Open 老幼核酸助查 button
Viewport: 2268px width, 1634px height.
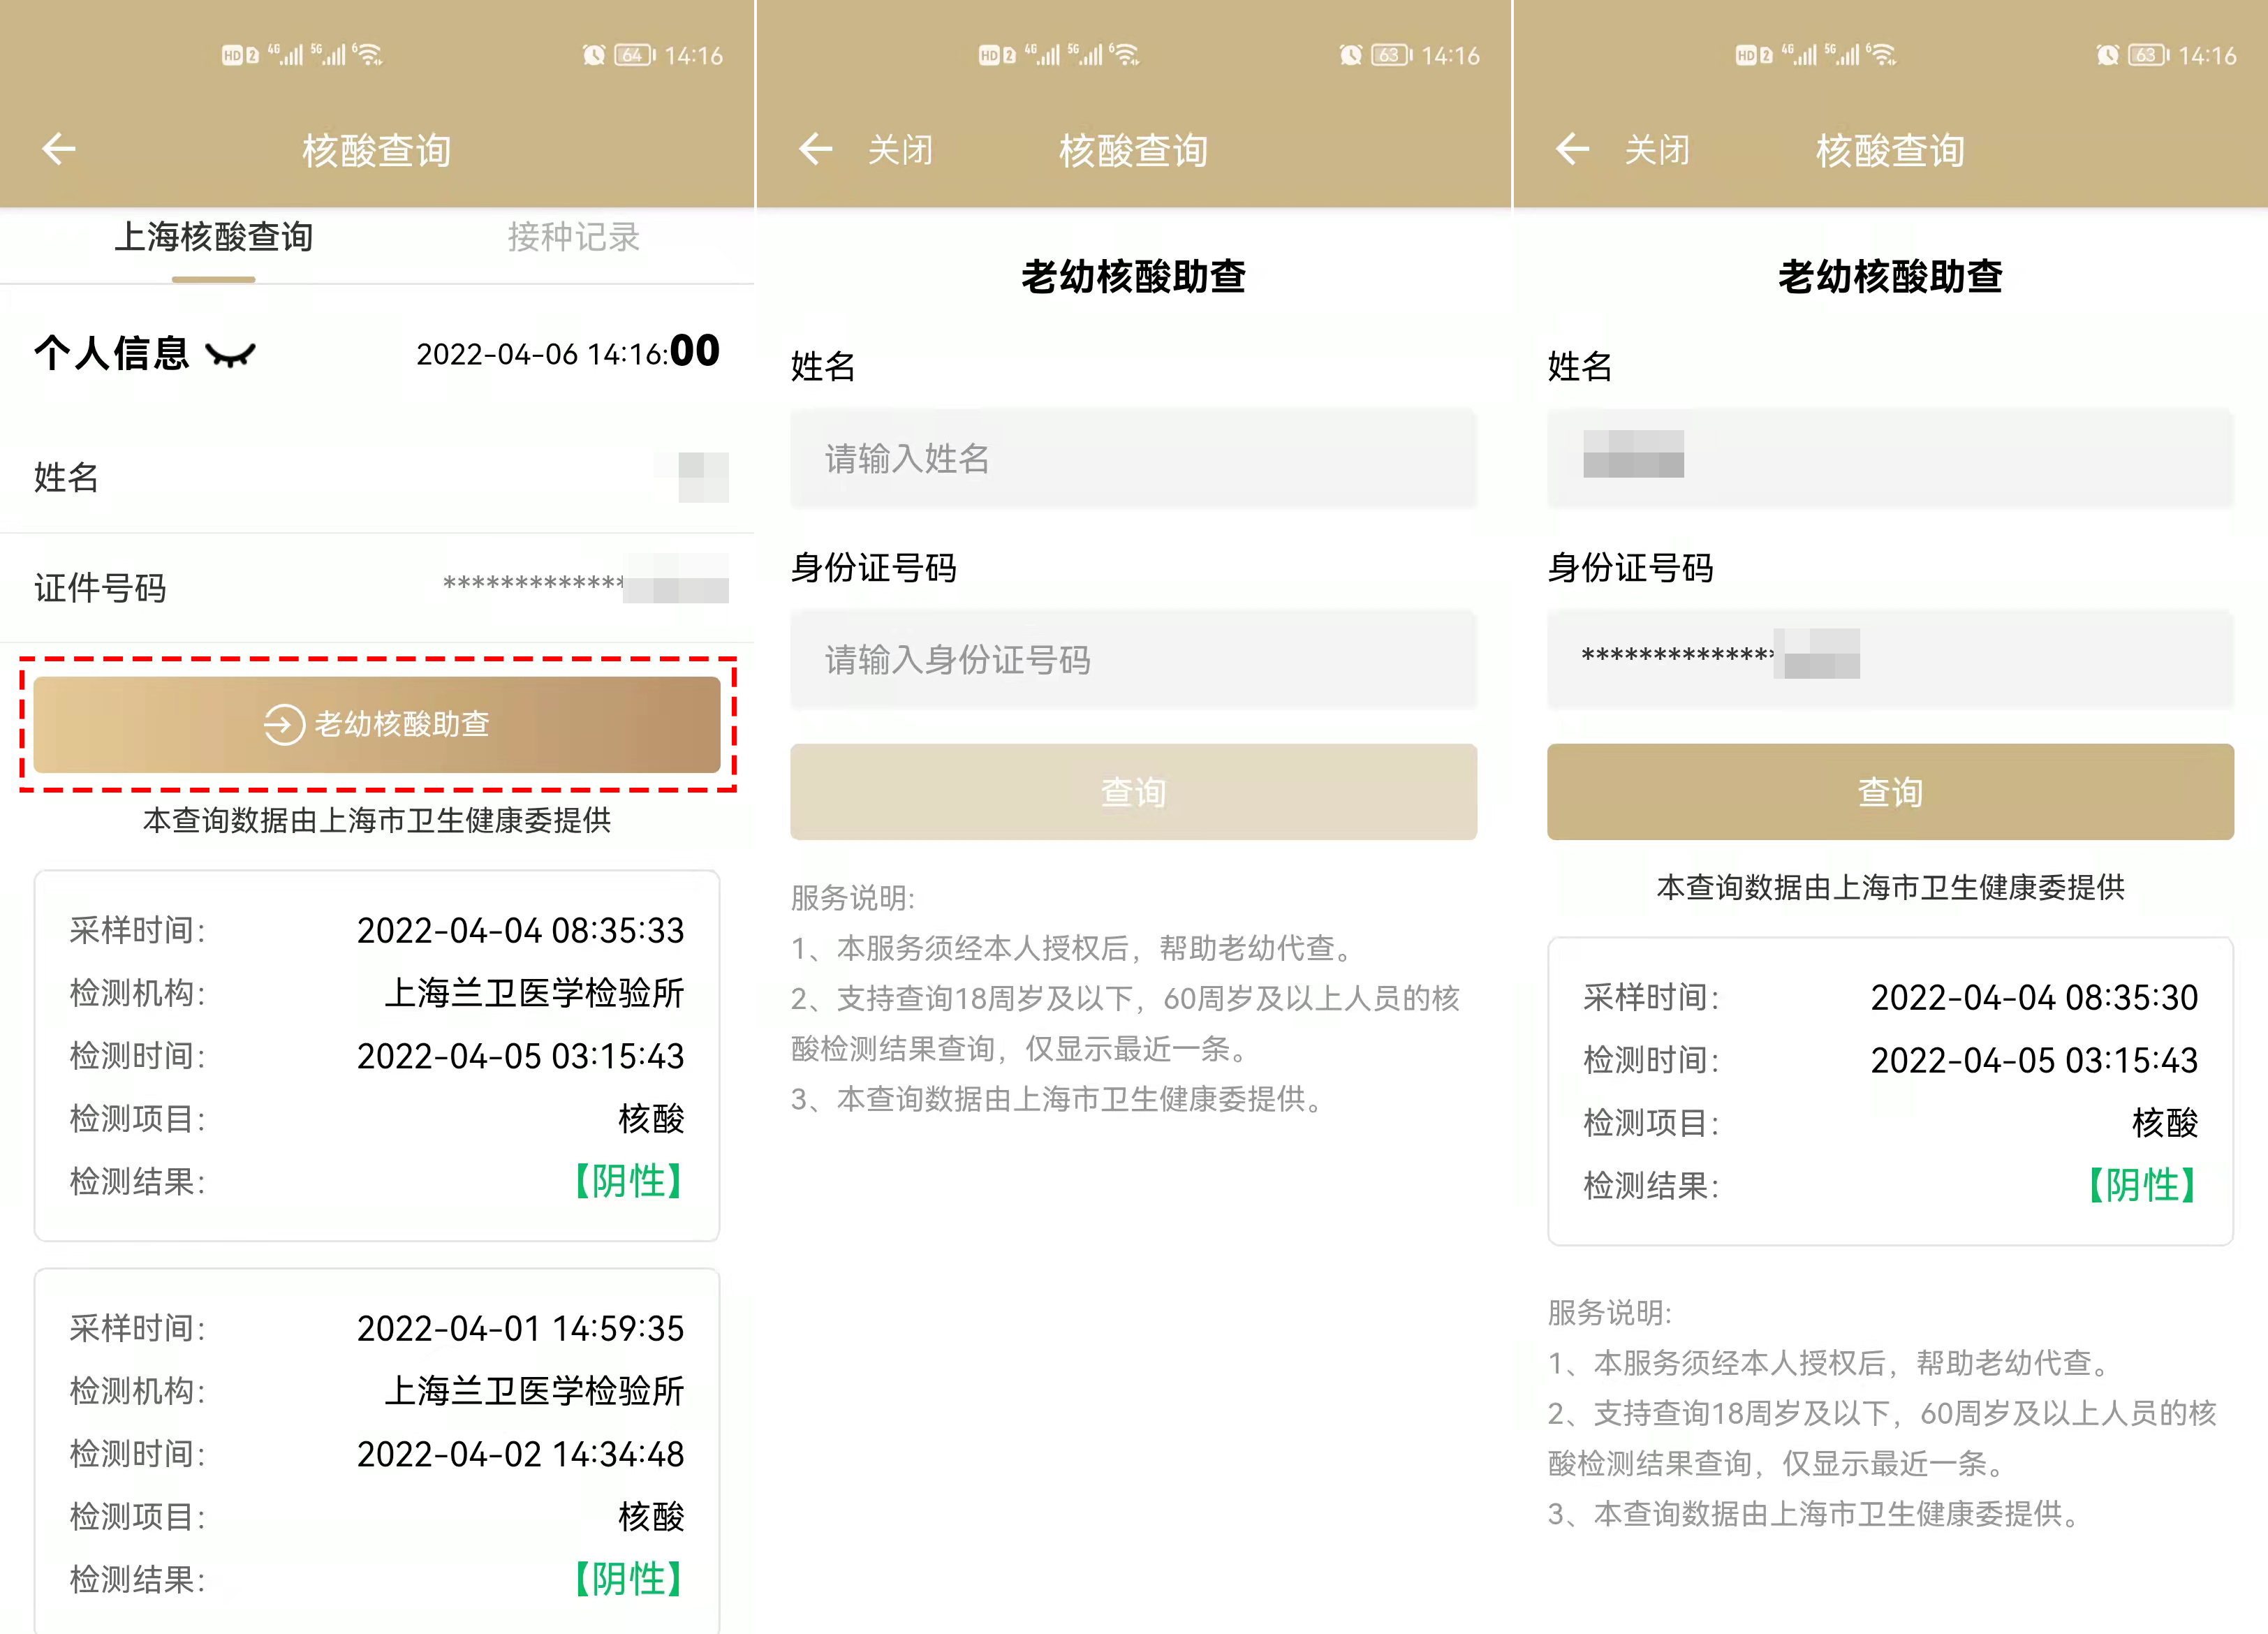point(377,724)
